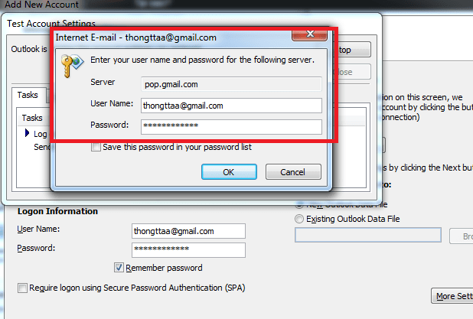
Task: Click the Browse button for data file
Action: 462,236
